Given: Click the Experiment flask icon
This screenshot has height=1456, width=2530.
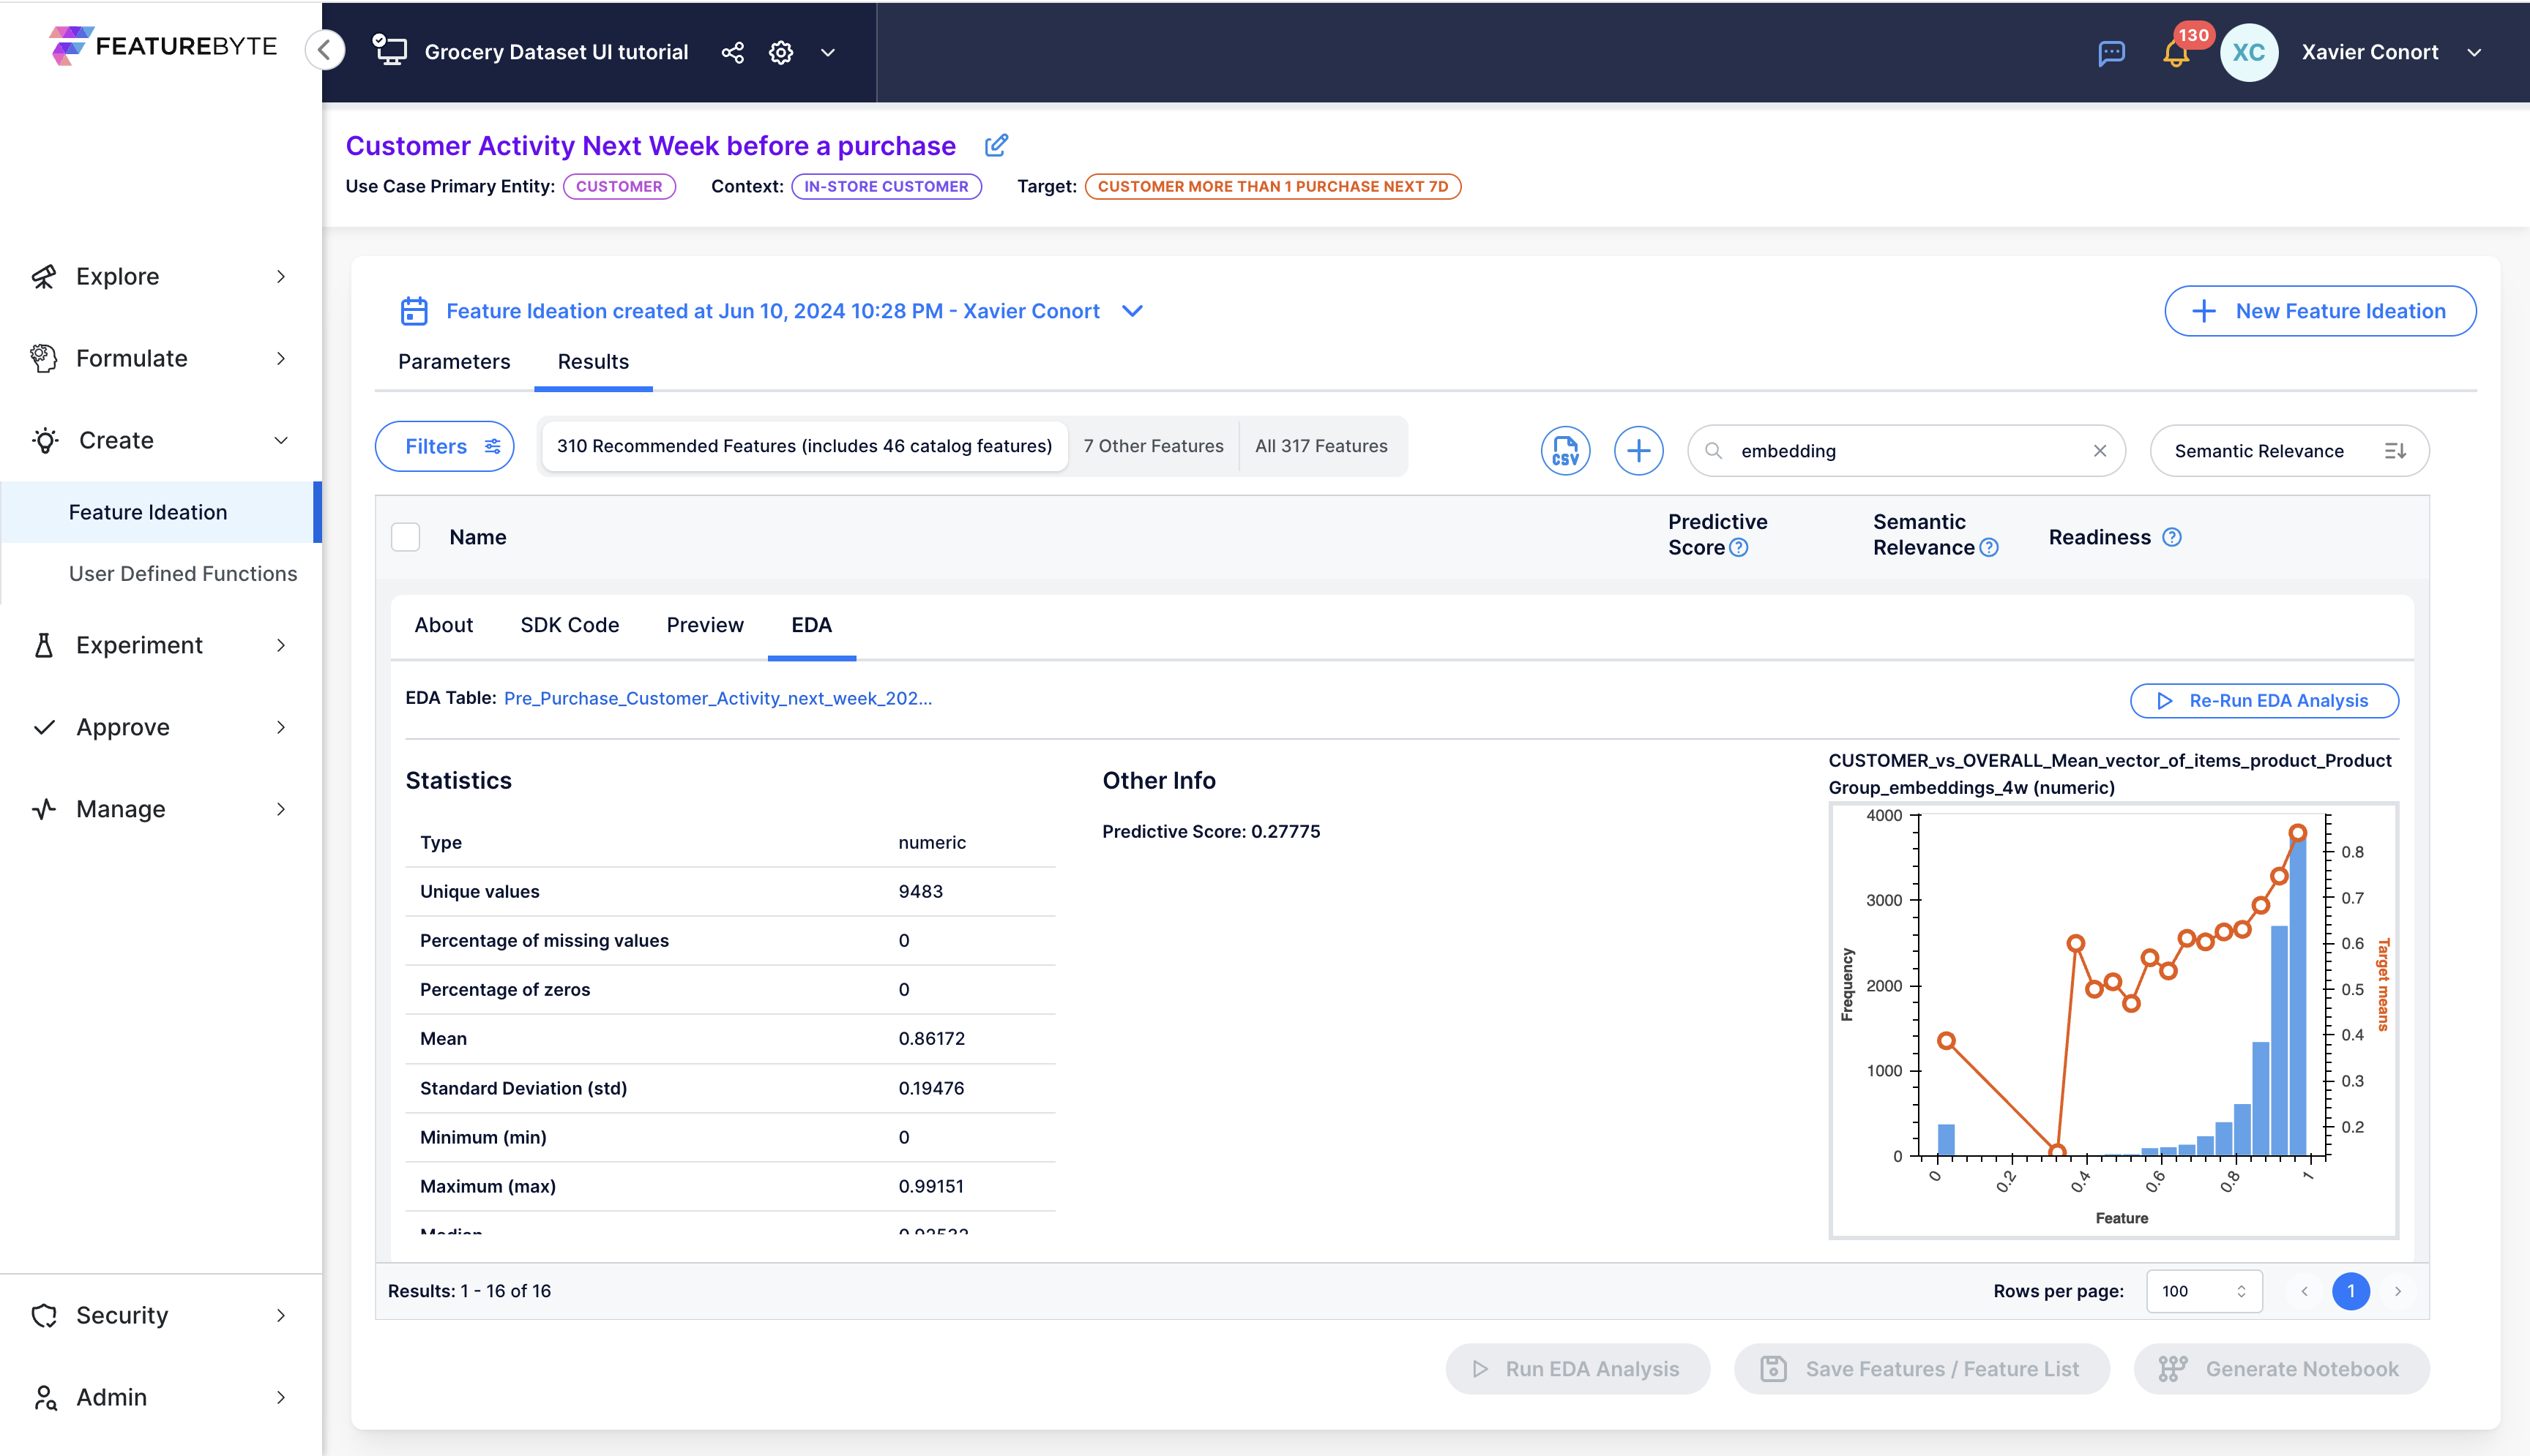Looking at the screenshot, I should 44,645.
